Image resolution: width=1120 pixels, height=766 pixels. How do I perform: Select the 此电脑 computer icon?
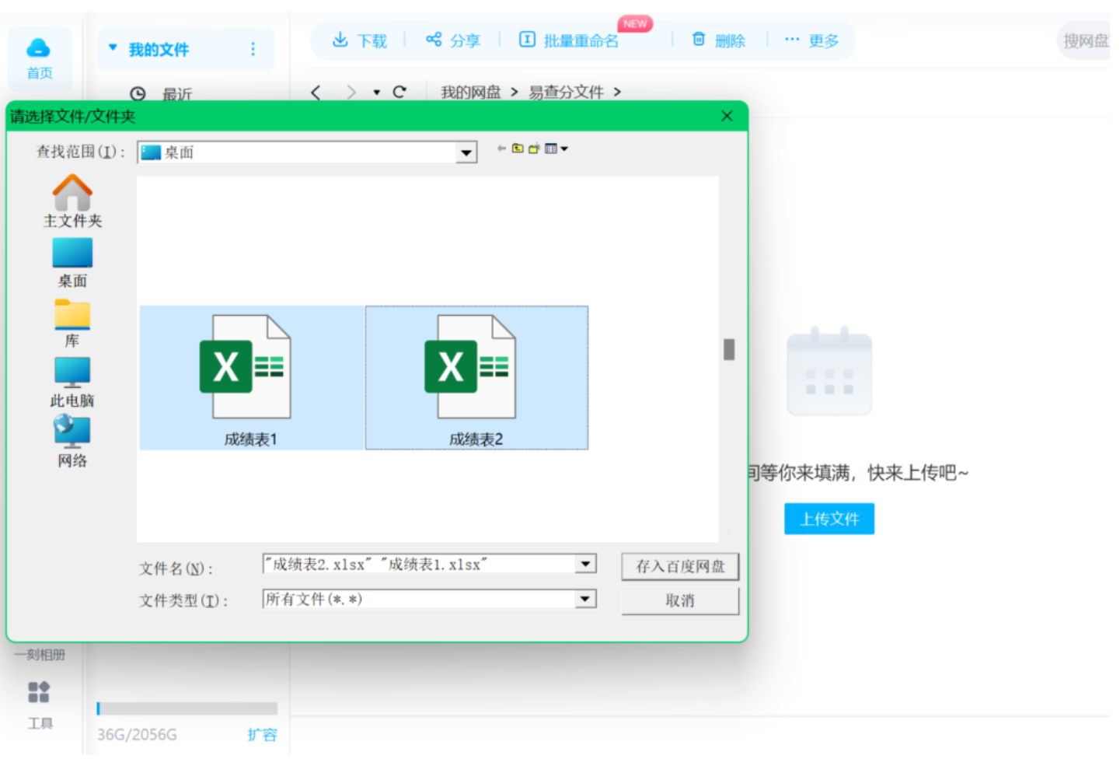click(72, 373)
